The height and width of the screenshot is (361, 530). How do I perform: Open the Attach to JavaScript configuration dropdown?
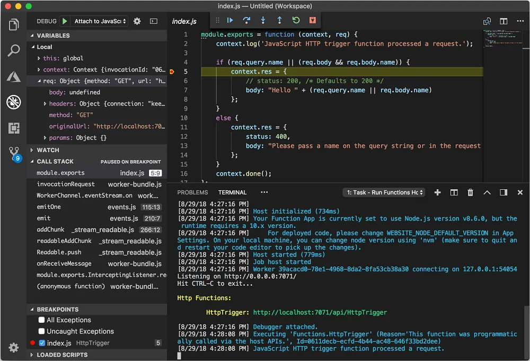coord(100,21)
